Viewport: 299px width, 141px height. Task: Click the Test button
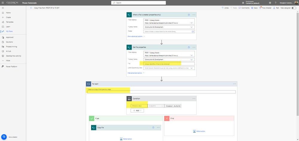click(276, 8)
